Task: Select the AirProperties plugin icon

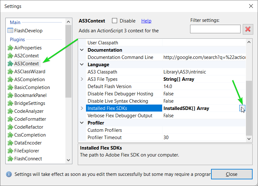Action: tap(10, 48)
